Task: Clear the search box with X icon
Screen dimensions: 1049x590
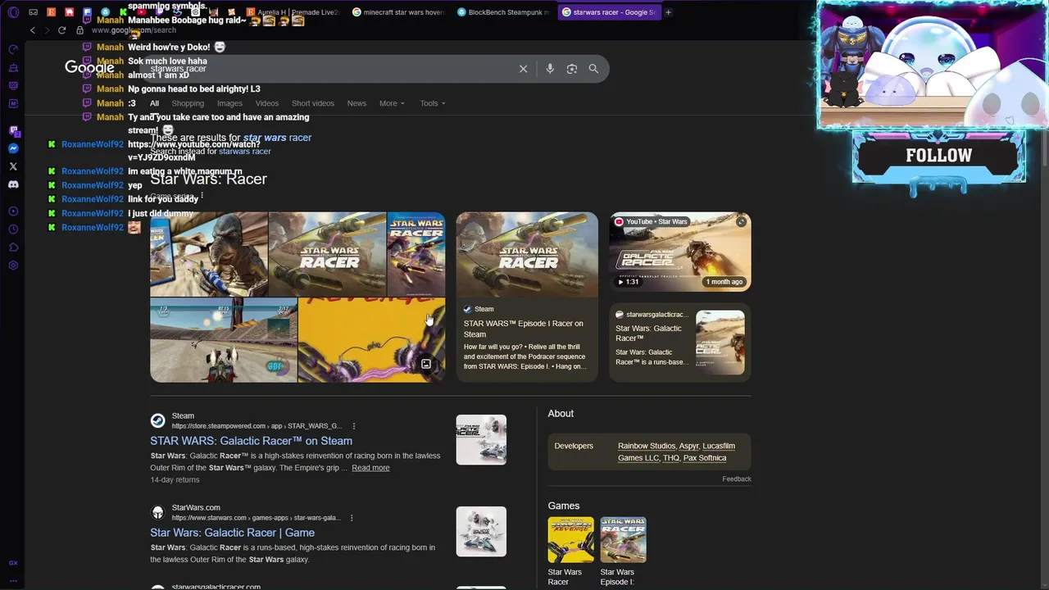Action: [x=523, y=69]
